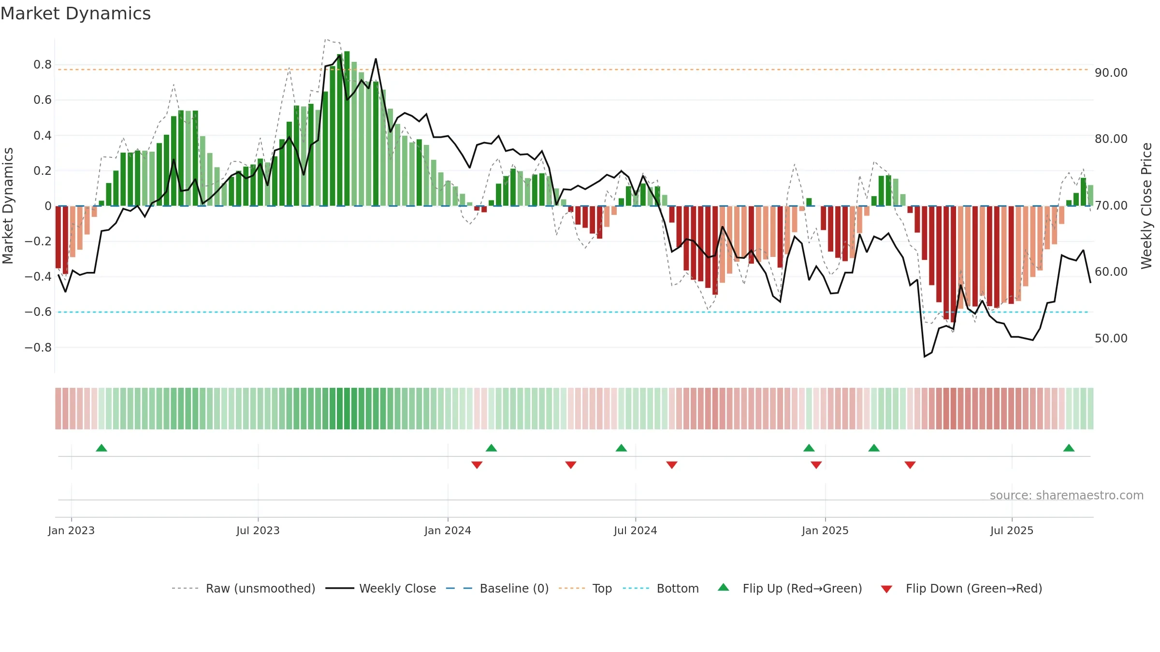
Task: Click the Jan 2023 x-axis label
Action: pos(72,531)
